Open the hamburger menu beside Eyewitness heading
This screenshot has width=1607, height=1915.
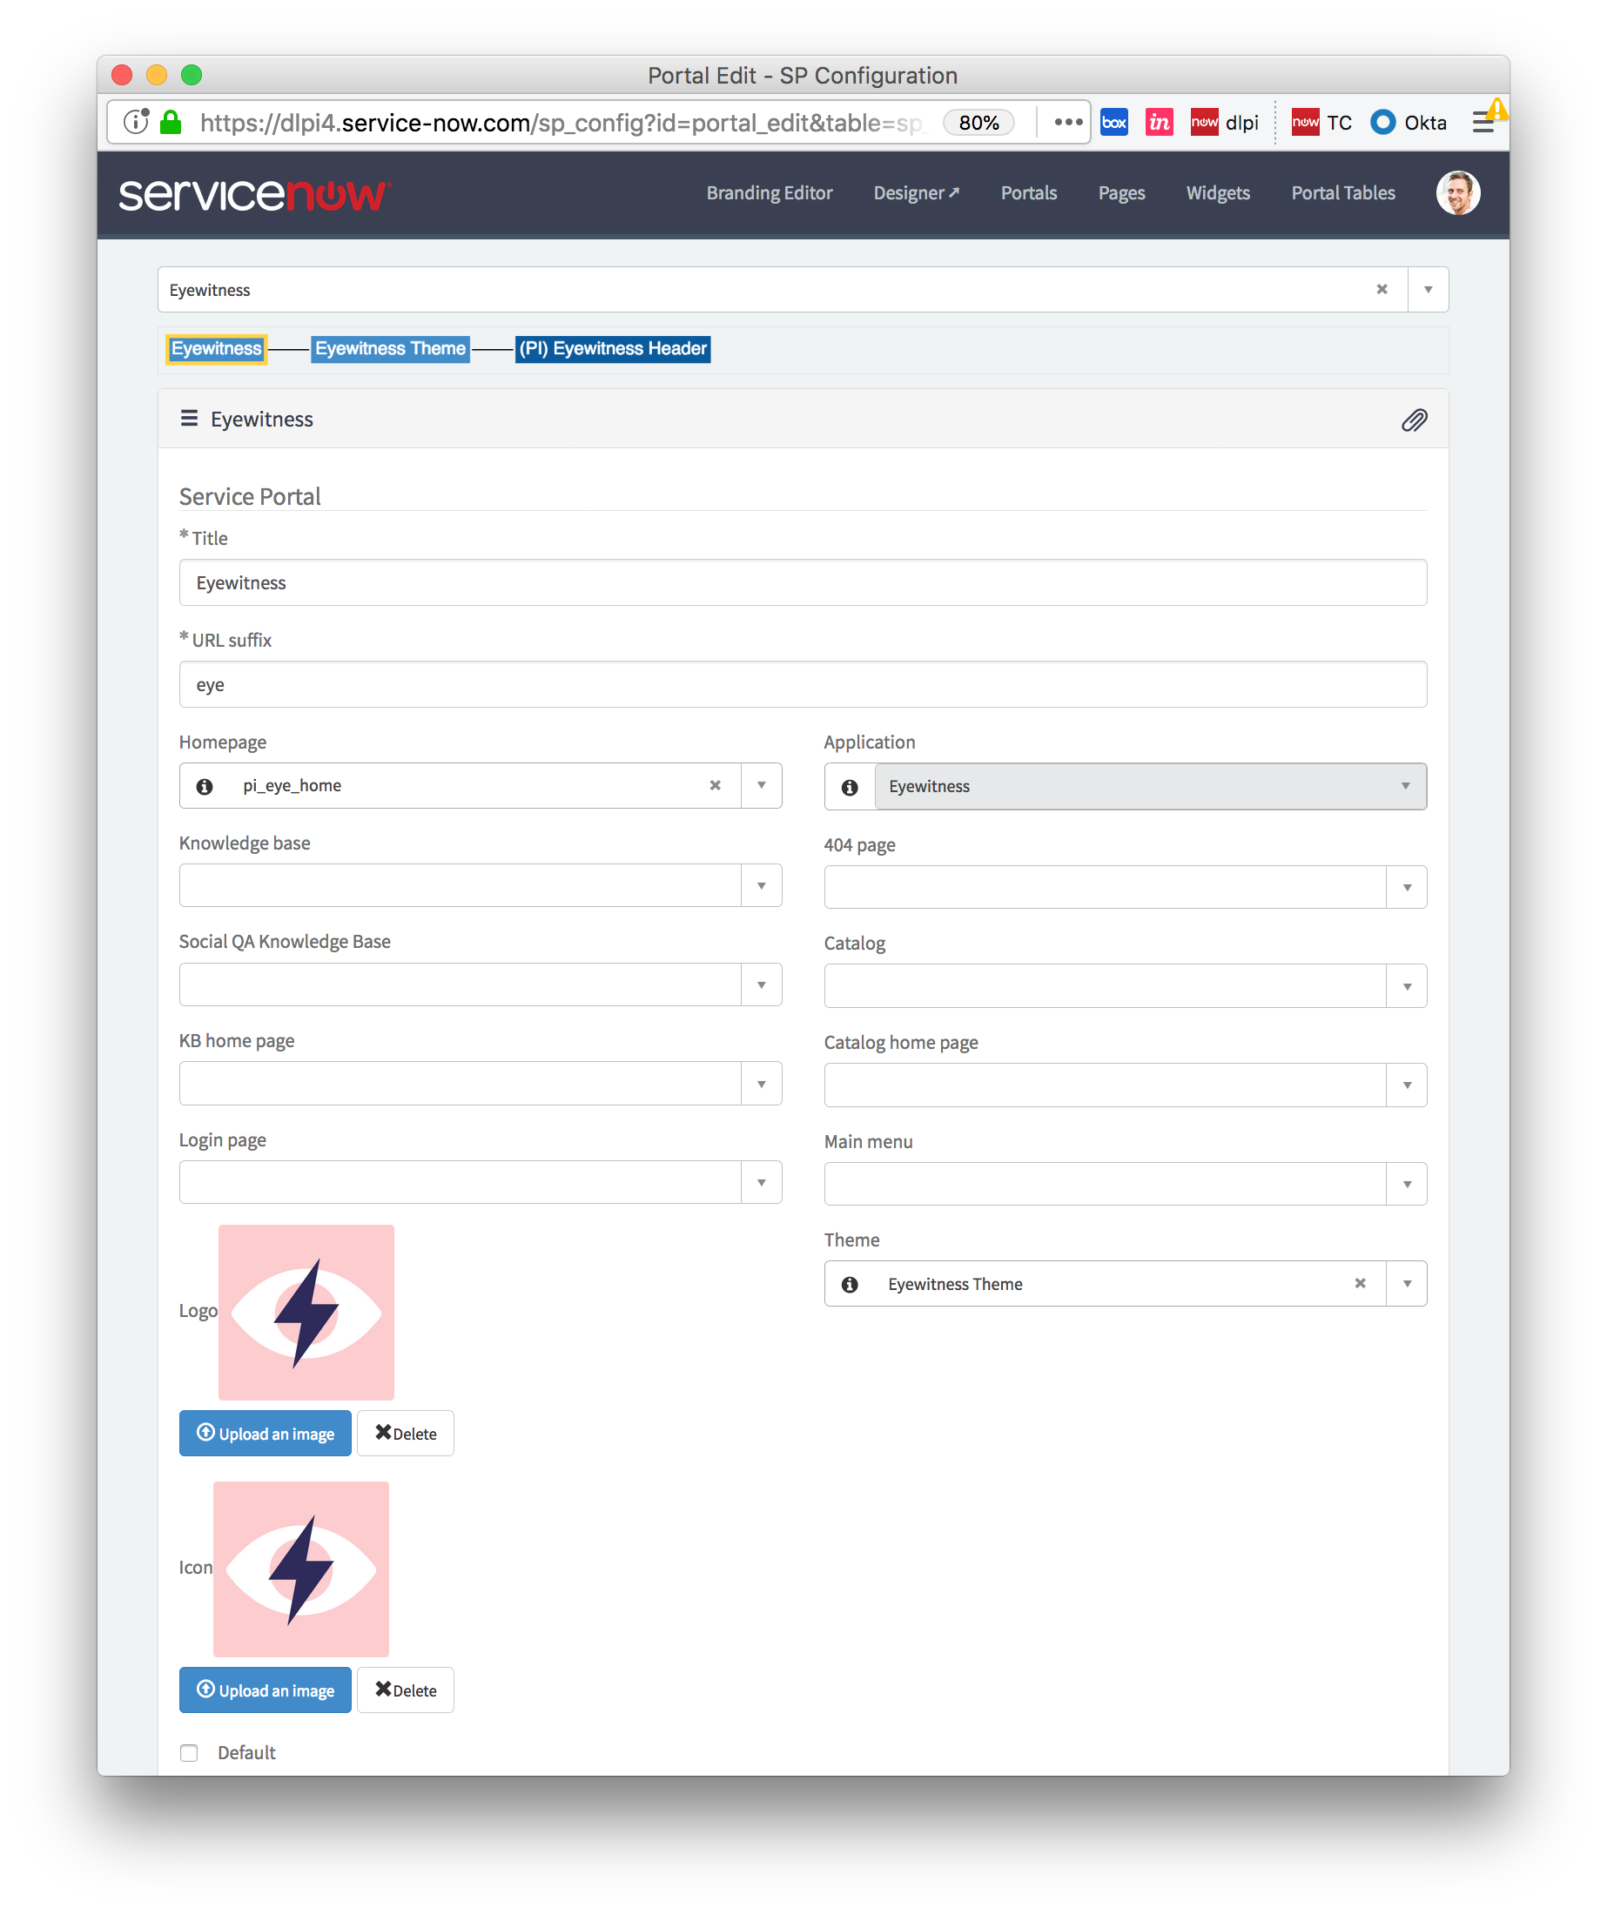point(189,419)
